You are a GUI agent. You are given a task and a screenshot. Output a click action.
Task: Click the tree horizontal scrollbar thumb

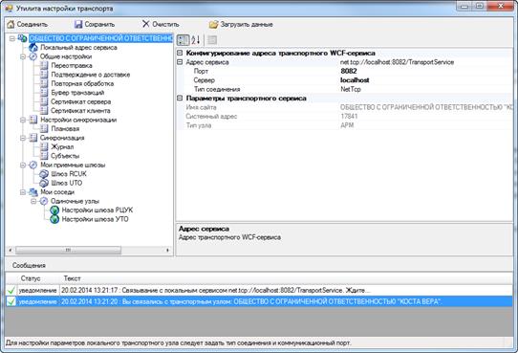coord(68,251)
